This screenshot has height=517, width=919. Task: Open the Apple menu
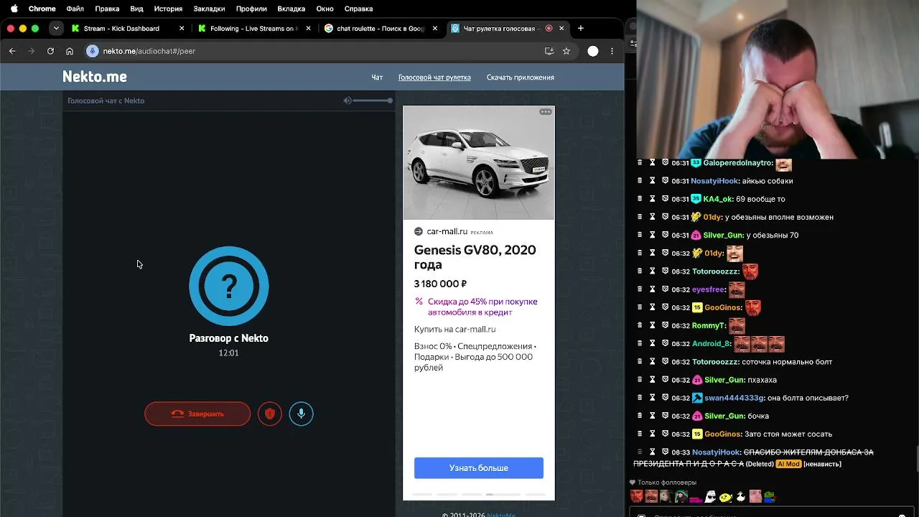tap(14, 9)
